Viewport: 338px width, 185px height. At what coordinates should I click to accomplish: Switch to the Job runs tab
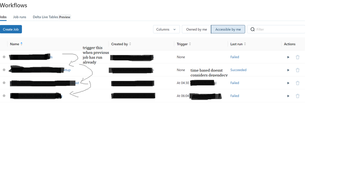(x=20, y=17)
